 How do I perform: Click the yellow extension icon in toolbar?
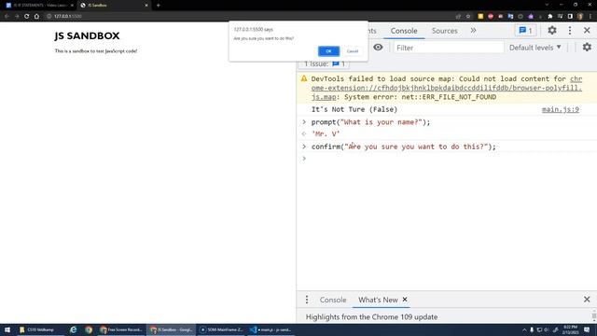pos(480,17)
